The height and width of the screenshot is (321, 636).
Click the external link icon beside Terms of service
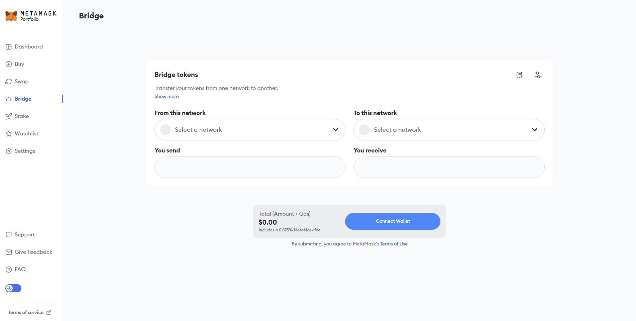coord(49,313)
